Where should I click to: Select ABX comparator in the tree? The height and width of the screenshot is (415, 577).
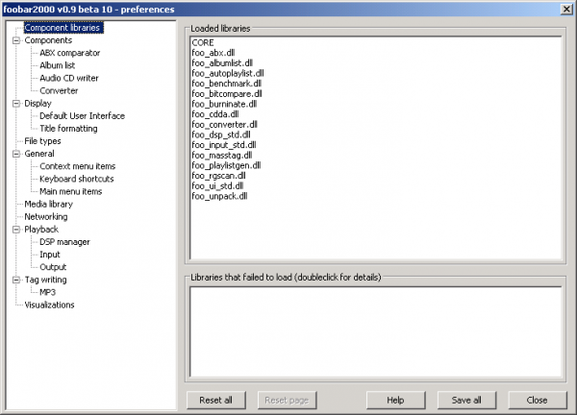tap(69, 54)
